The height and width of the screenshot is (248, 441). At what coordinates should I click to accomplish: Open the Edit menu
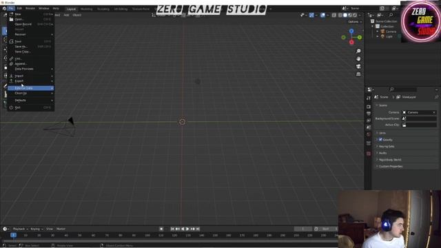coord(19,8)
